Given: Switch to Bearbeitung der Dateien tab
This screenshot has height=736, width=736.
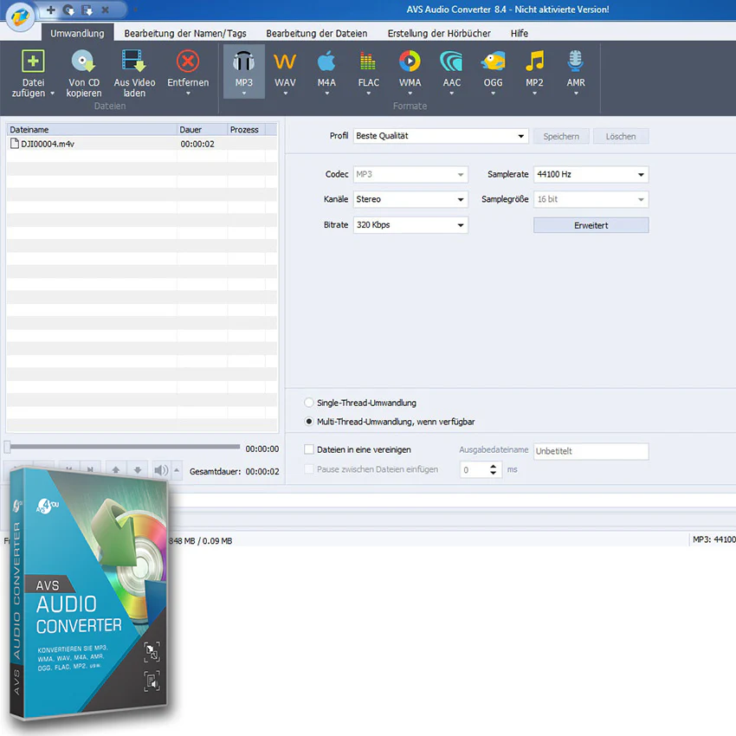Looking at the screenshot, I should point(316,33).
